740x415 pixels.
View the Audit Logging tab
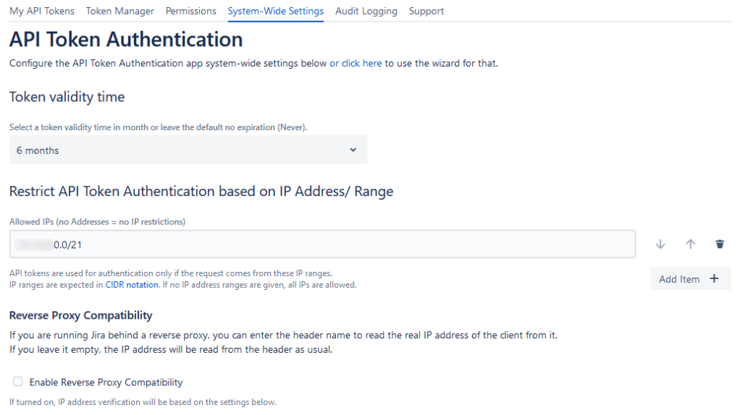(x=366, y=11)
